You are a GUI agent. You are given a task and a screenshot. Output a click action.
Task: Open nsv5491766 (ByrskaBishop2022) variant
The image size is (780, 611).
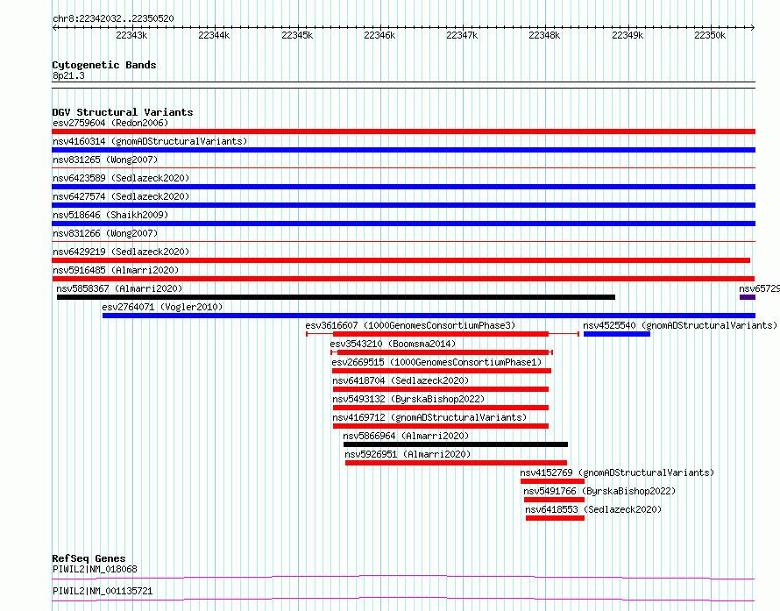599,491
